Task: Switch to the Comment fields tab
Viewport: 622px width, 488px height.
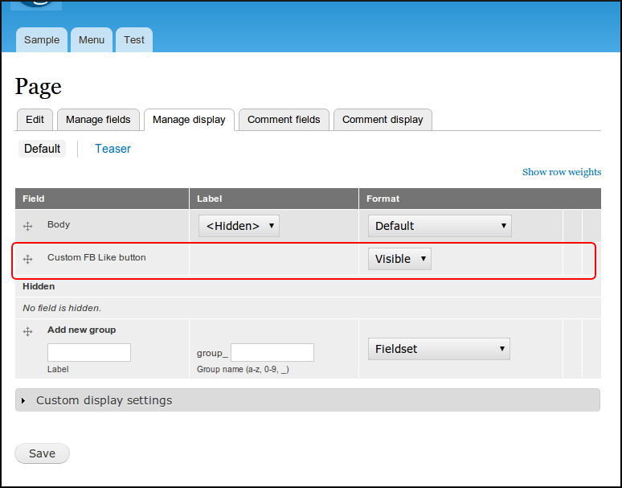Action: (284, 120)
